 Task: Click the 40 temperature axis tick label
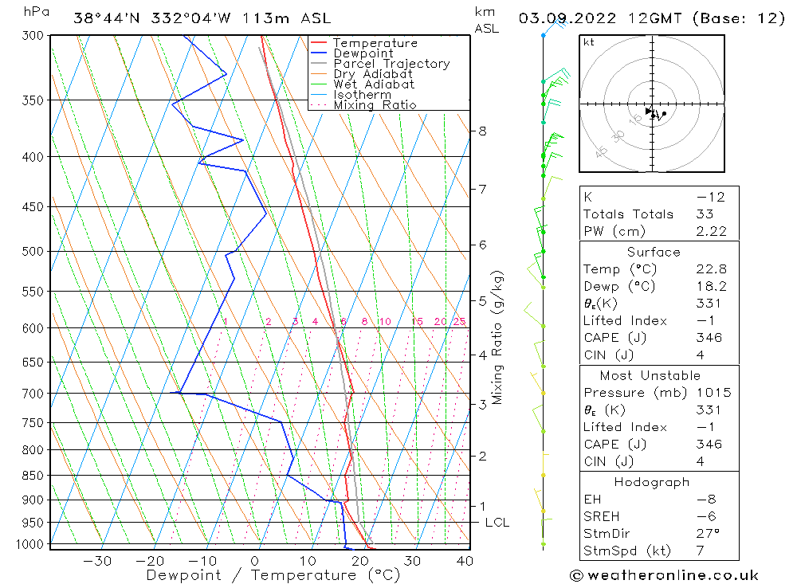pyautogui.click(x=465, y=561)
